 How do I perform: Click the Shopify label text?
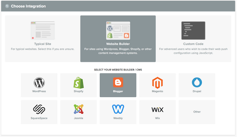(x=78, y=91)
